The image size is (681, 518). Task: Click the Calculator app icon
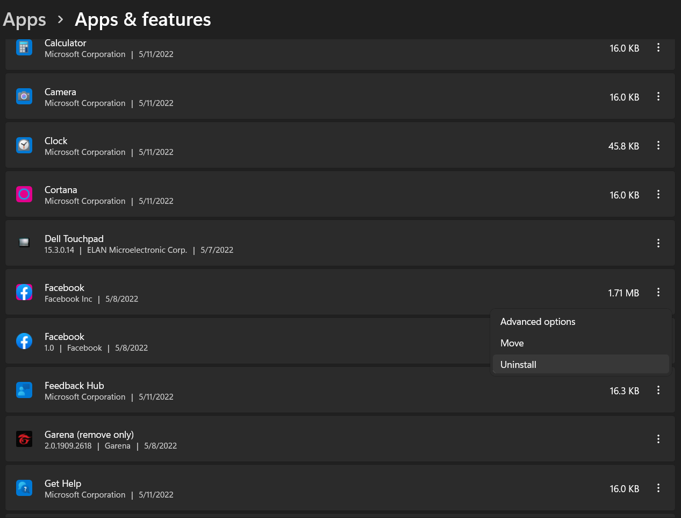24,48
